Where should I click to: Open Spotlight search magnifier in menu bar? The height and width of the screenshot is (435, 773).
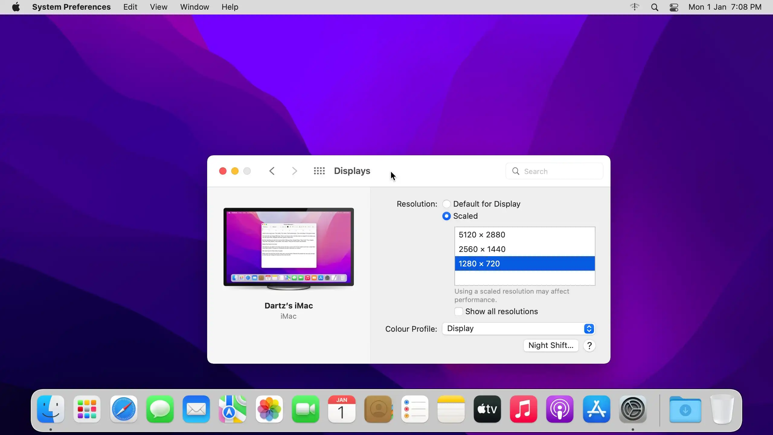[x=654, y=7]
